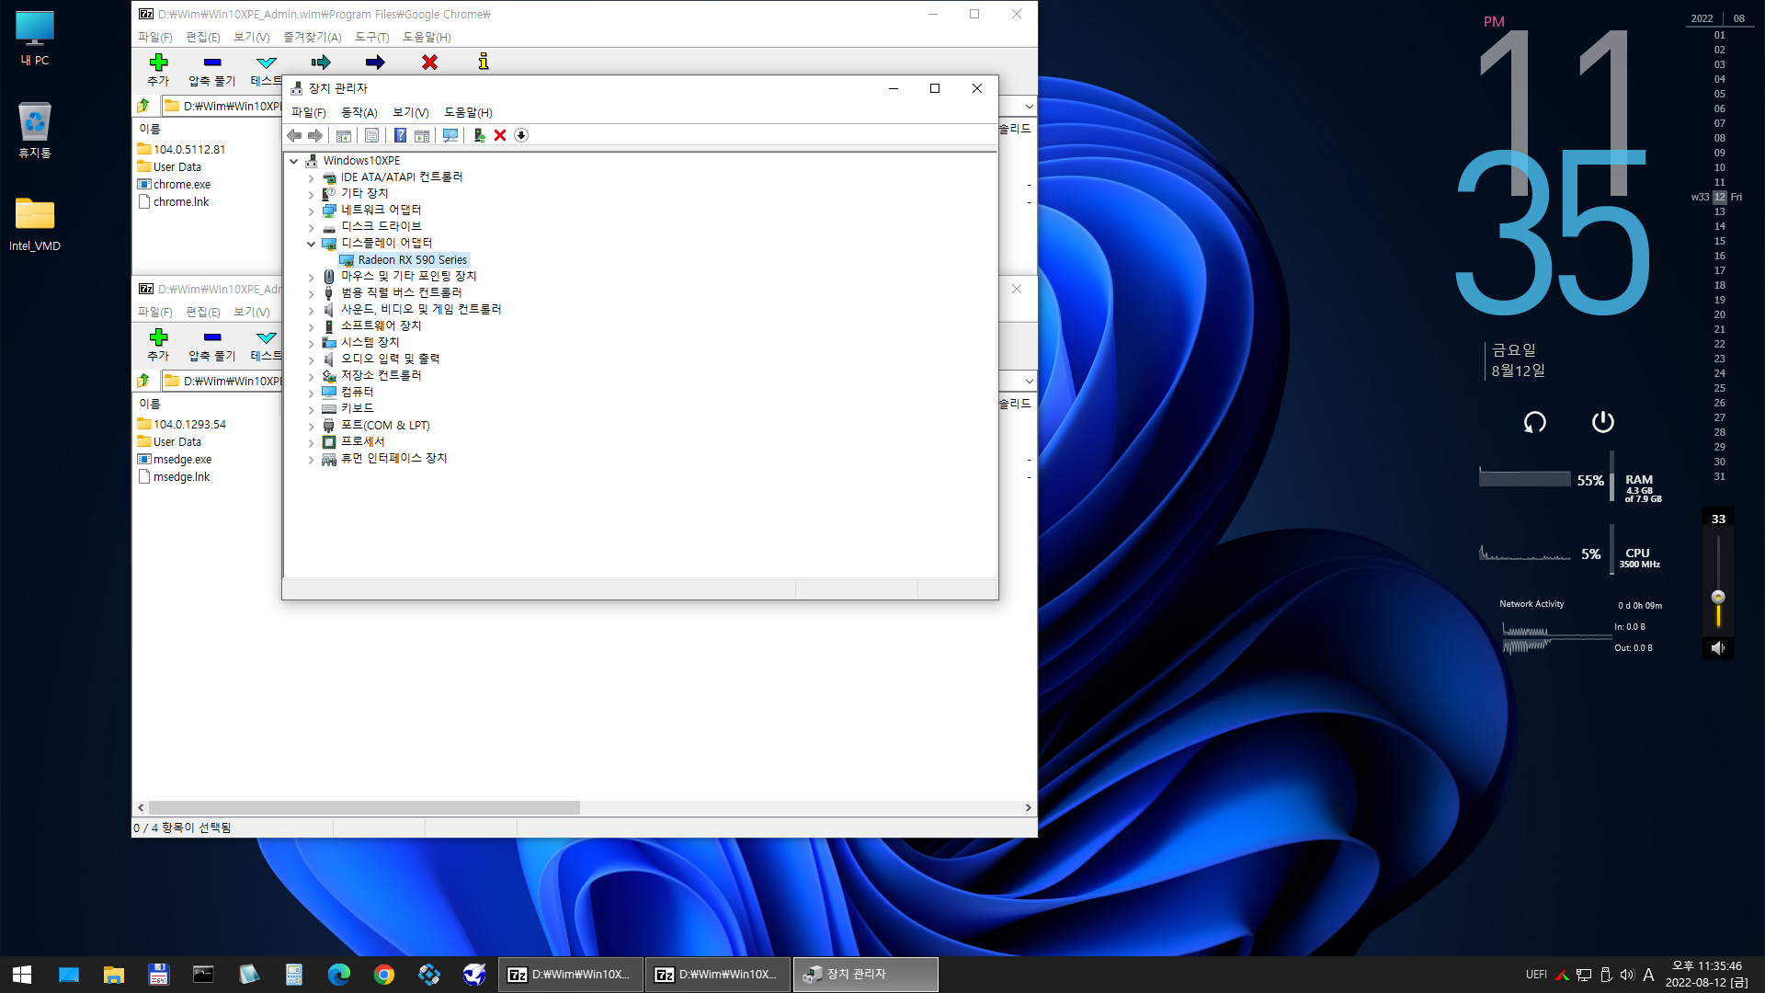Open File Explorer from the taskbar
Screen dimensions: 1765x993
click(x=114, y=975)
